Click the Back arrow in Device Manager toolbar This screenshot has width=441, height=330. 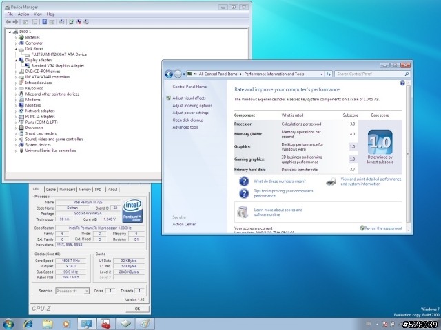pyautogui.click(x=8, y=22)
